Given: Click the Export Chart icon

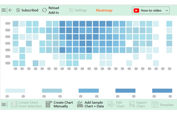Looking at the screenshot, I should click(x=132, y=104).
